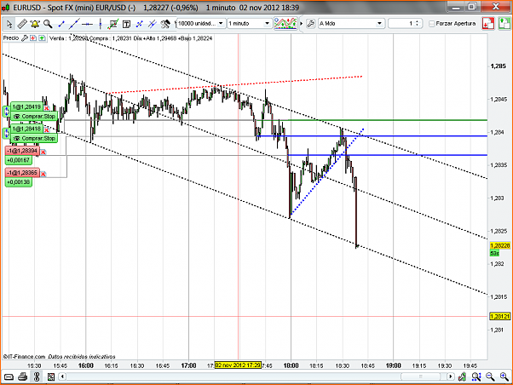Click the Precio panel label
Viewport: 513px width, 385px height.
11,38
